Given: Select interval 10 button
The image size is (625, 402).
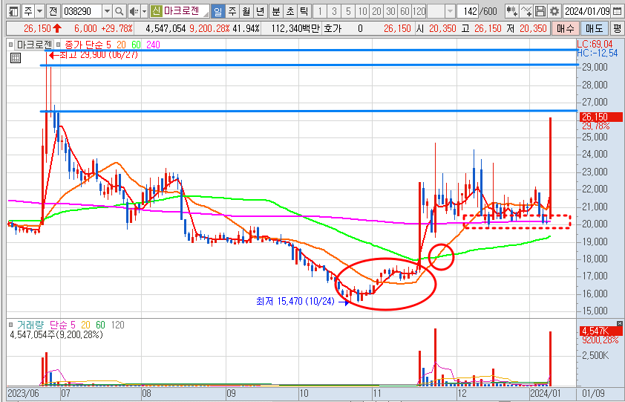Looking at the screenshot, I should coord(362,11).
